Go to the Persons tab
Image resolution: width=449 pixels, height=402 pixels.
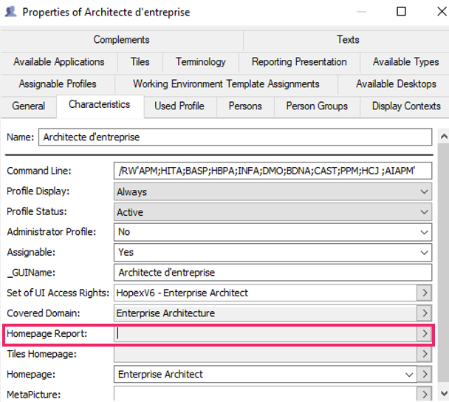245,106
